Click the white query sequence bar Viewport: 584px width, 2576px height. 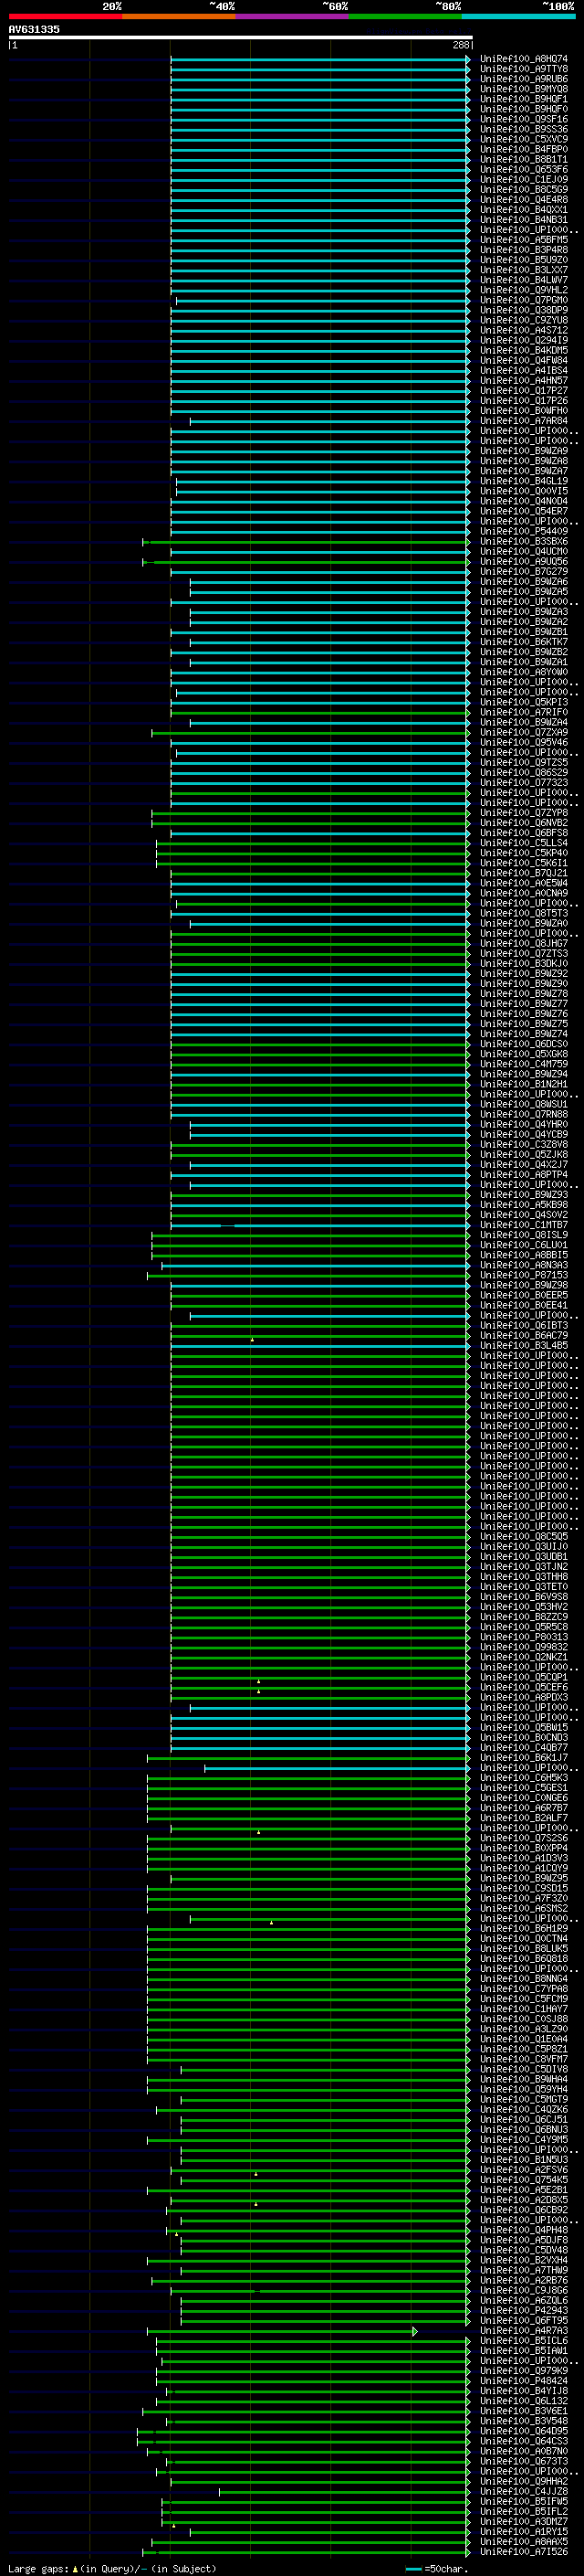tap(241, 37)
